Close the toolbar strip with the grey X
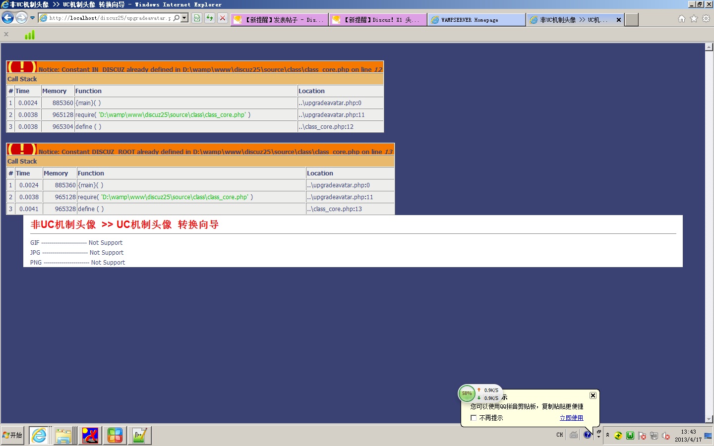This screenshot has width=714, height=446. tap(6, 35)
